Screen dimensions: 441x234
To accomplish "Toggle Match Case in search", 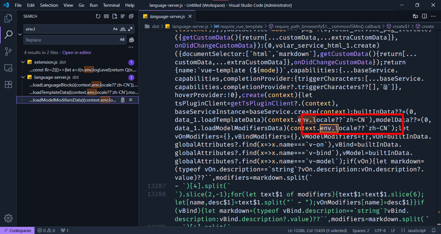I will click(115, 29).
